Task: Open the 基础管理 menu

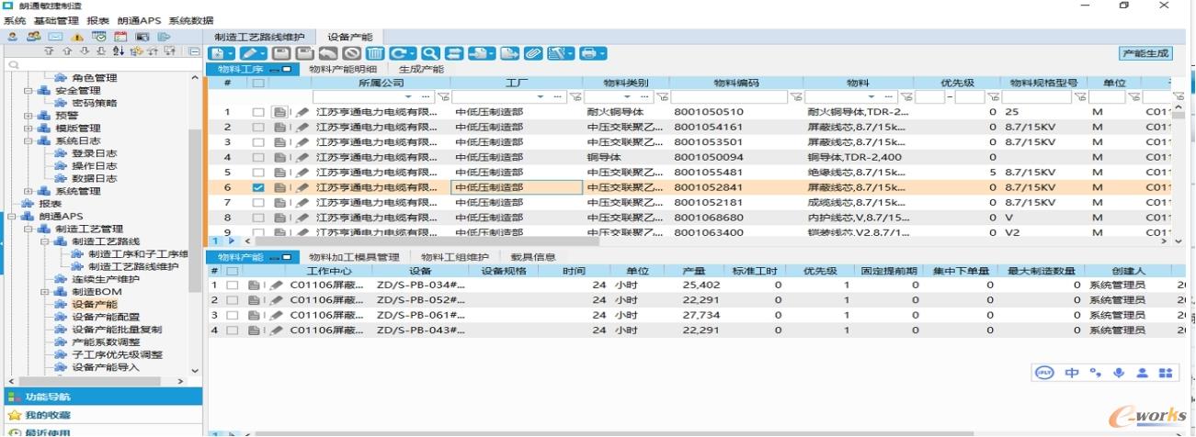Action: 56,20
